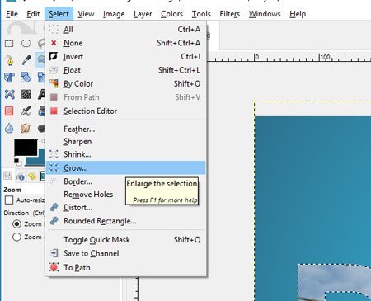Choose Feather... from the Select menu
The height and width of the screenshot is (301, 371).
click(125, 129)
